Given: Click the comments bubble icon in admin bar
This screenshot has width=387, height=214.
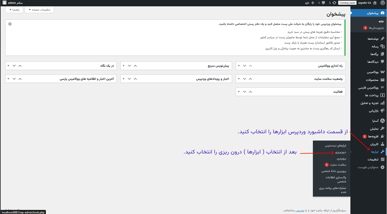Looking at the screenshot, I should tap(323, 3).
